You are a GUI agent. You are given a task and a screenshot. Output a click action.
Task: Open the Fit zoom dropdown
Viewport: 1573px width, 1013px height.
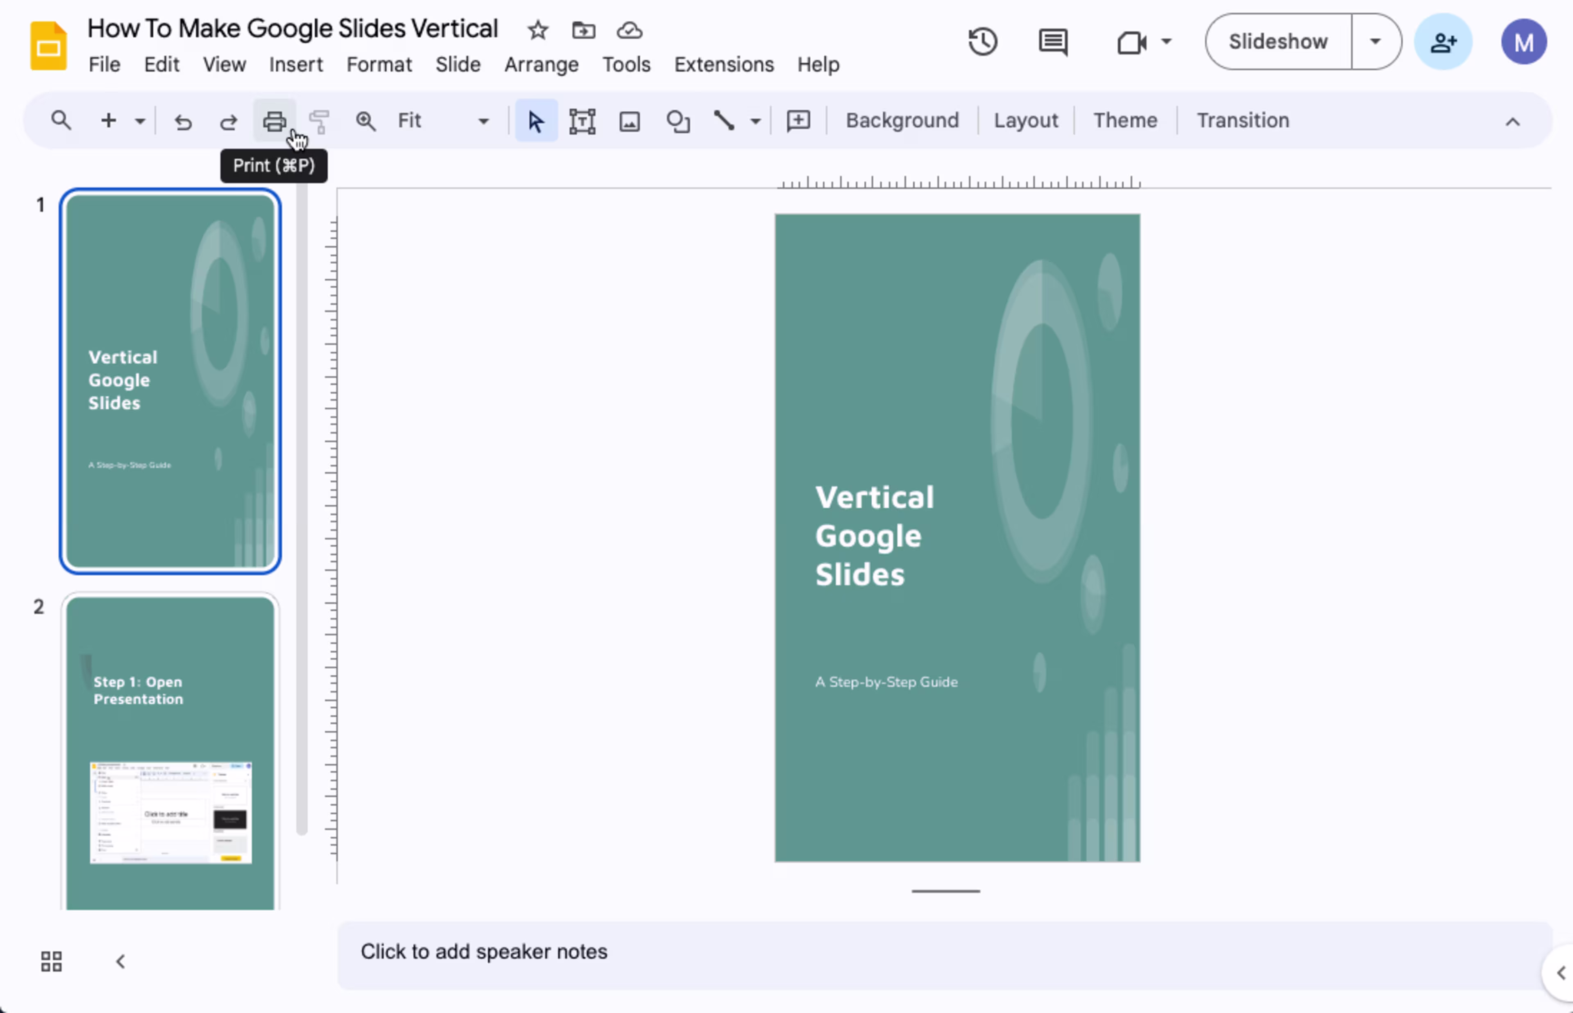(443, 121)
